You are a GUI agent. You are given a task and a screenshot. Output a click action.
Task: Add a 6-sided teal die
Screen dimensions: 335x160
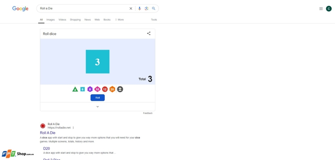pyautogui.click(x=82, y=89)
